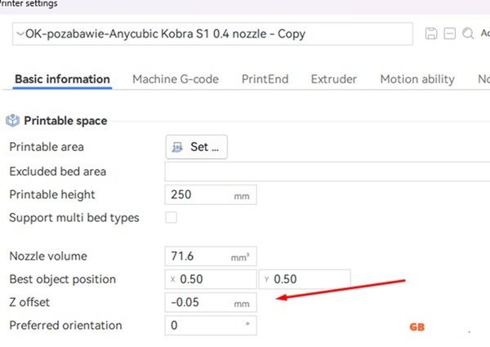The height and width of the screenshot is (347, 490).
Task: Open the printer preset dropdown
Action: coord(212,34)
